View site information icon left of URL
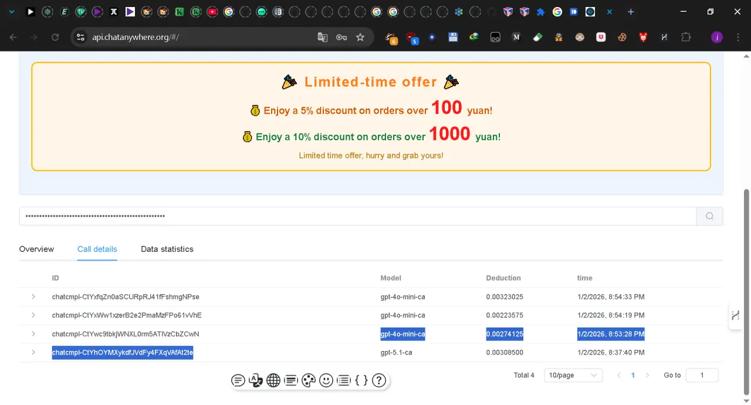Viewport: 751px width, 405px height. click(x=81, y=37)
